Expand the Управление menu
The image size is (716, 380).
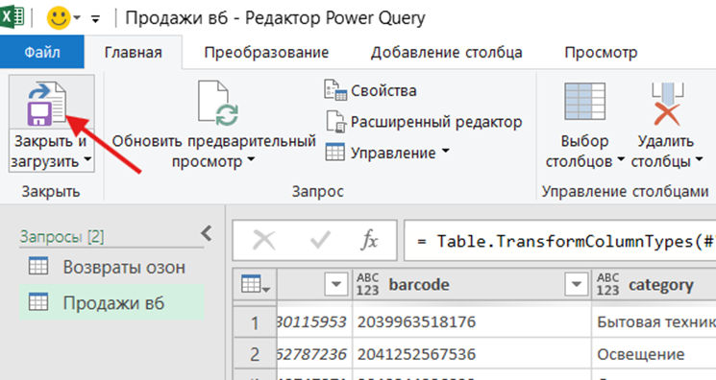pos(387,153)
